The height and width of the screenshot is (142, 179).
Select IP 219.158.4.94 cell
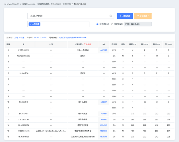24,114
